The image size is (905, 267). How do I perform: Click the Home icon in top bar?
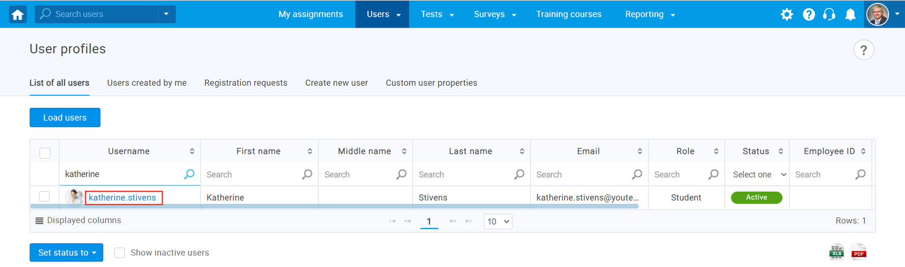click(18, 15)
